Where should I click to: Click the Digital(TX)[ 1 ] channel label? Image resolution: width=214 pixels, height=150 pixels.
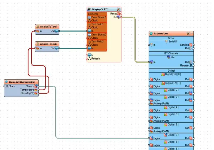(x=173, y=83)
